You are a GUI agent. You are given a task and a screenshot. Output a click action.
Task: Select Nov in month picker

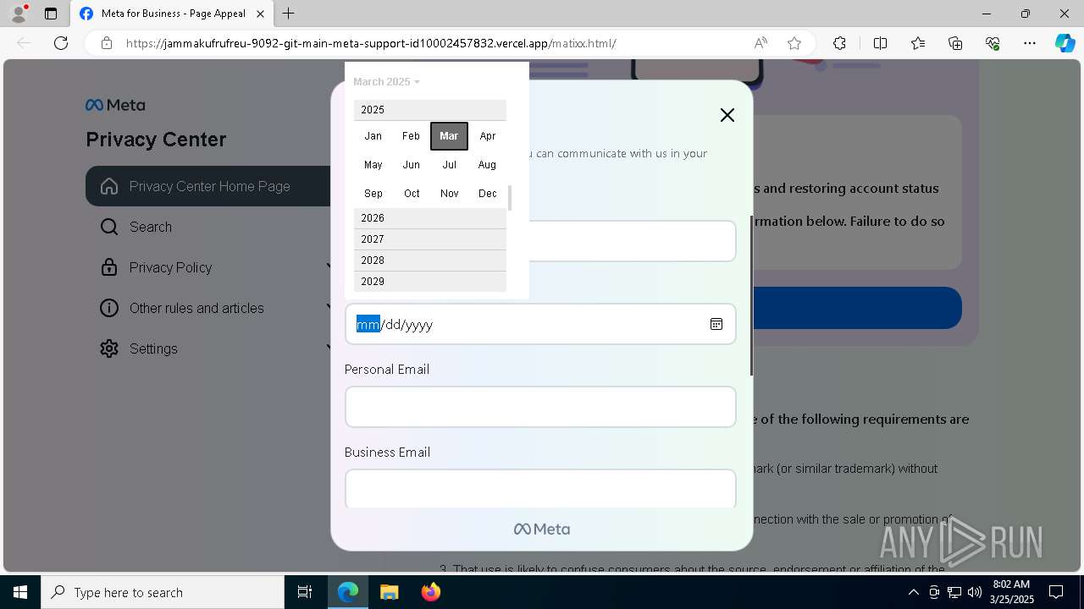(449, 194)
